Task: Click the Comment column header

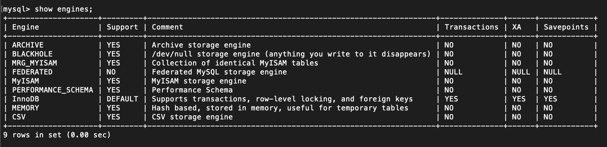Action: 167,27
